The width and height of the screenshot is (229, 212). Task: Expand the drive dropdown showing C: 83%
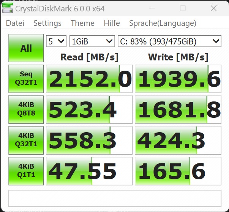tap(169, 41)
